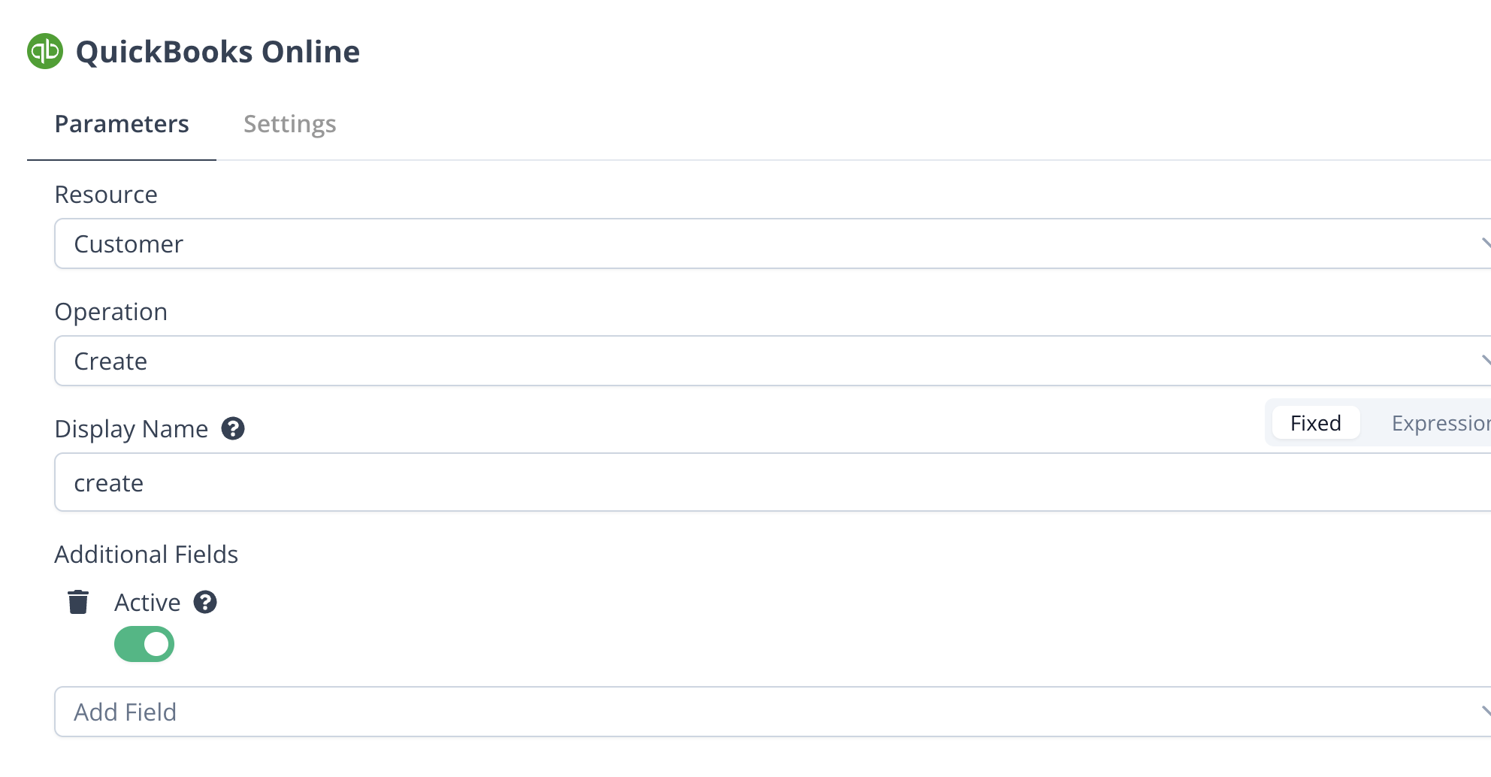Click the Operation field label
Viewport: 1491px width, 777px height.
click(x=111, y=312)
